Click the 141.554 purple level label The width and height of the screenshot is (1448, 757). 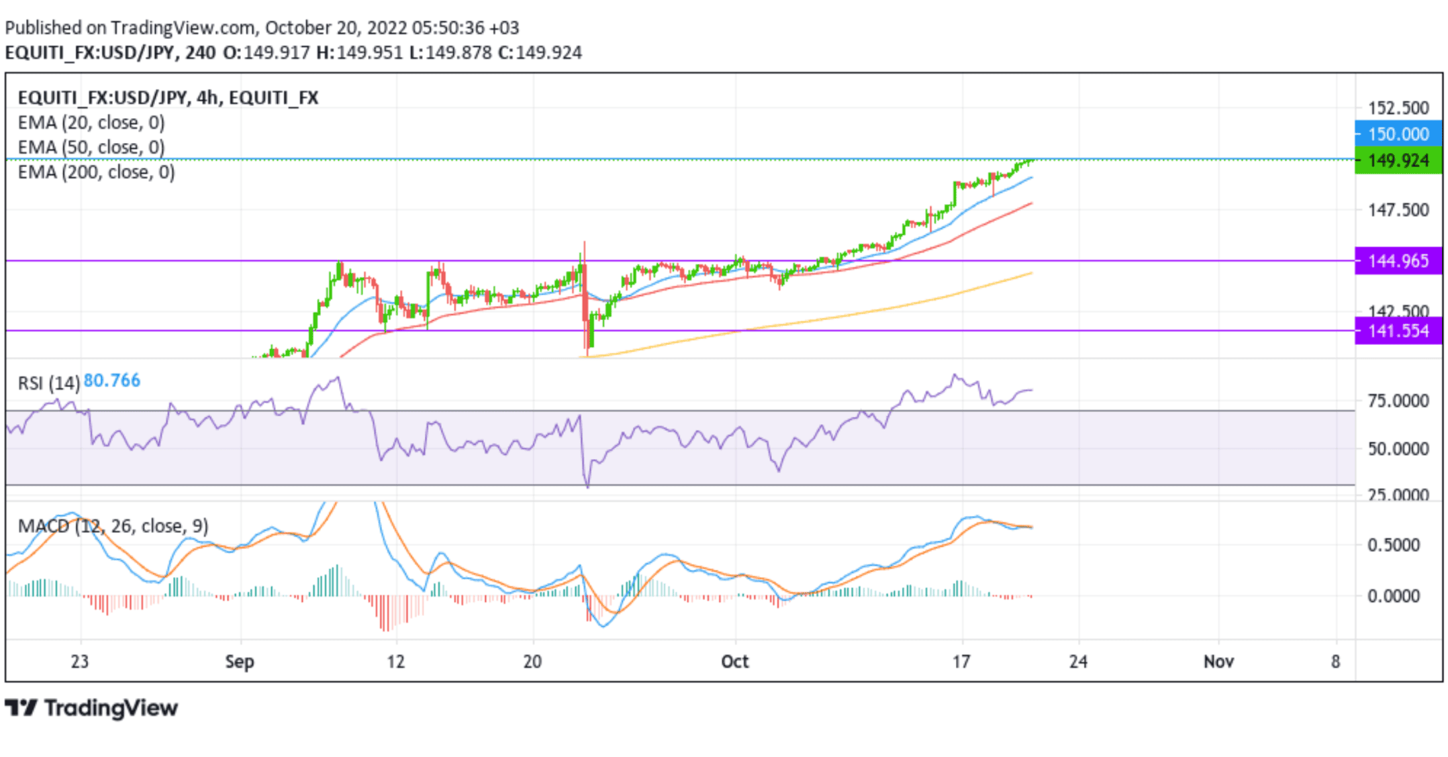1398,331
